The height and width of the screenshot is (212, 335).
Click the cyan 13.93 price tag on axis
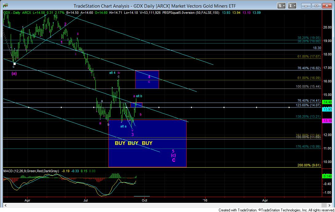328,109
